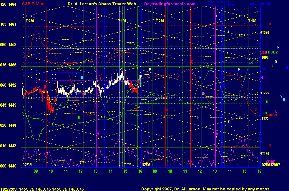
Task: Click the magenta 'XTIDE' label
Action: (270, 162)
